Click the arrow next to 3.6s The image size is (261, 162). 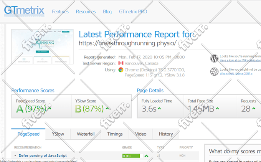[159, 109]
